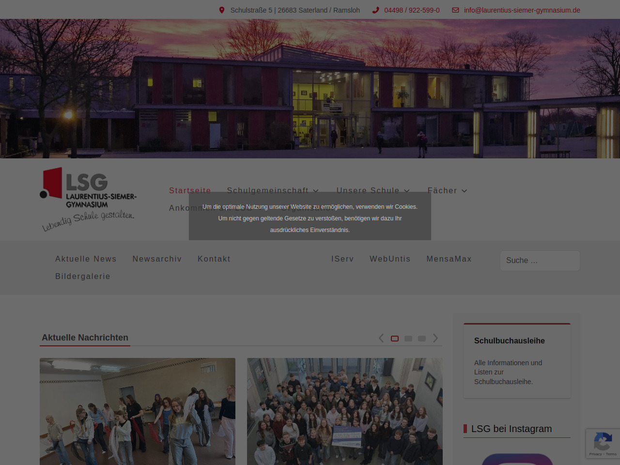Click the envelope email icon

[455, 10]
